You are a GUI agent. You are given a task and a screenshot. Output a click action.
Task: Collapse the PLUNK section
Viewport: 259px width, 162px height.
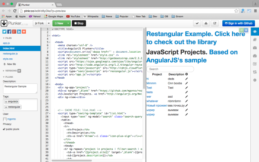8,77
